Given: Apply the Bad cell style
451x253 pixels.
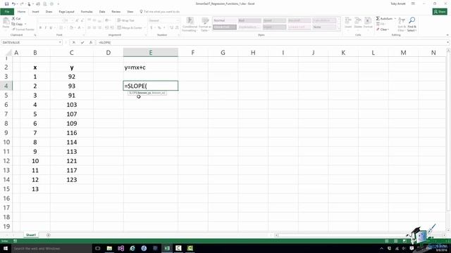Looking at the screenshot, I should 249,20.
